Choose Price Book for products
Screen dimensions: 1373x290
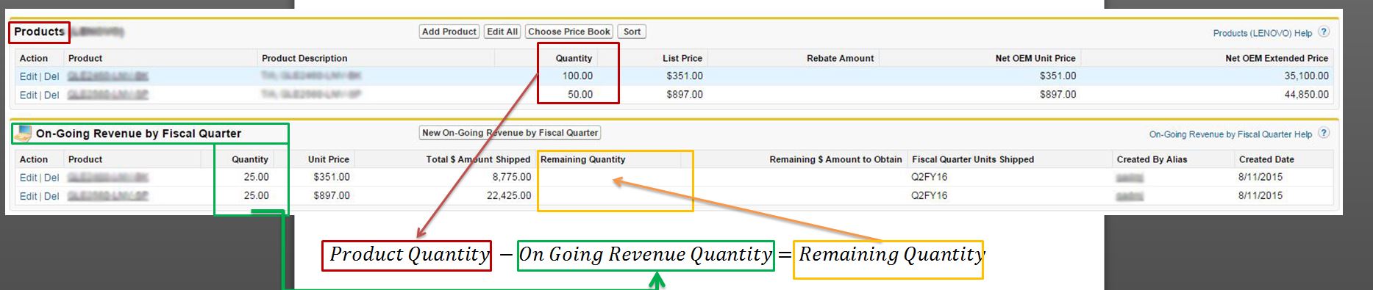569,32
